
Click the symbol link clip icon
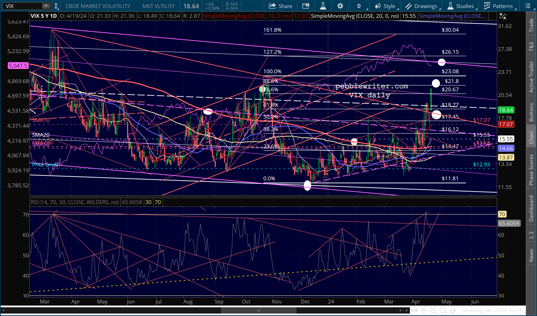[56, 6]
